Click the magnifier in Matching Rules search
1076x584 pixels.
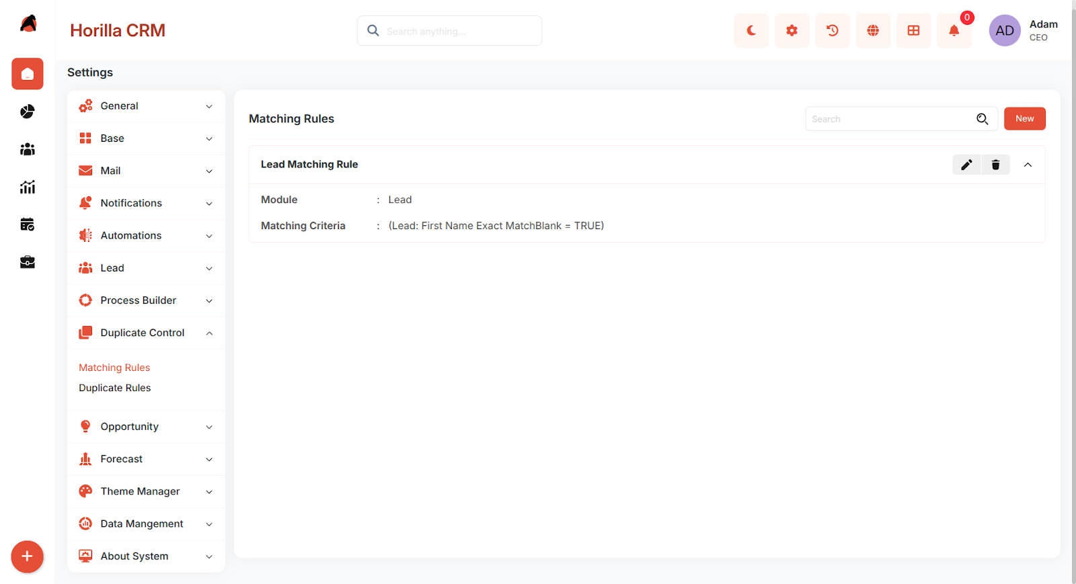[x=983, y=119]
